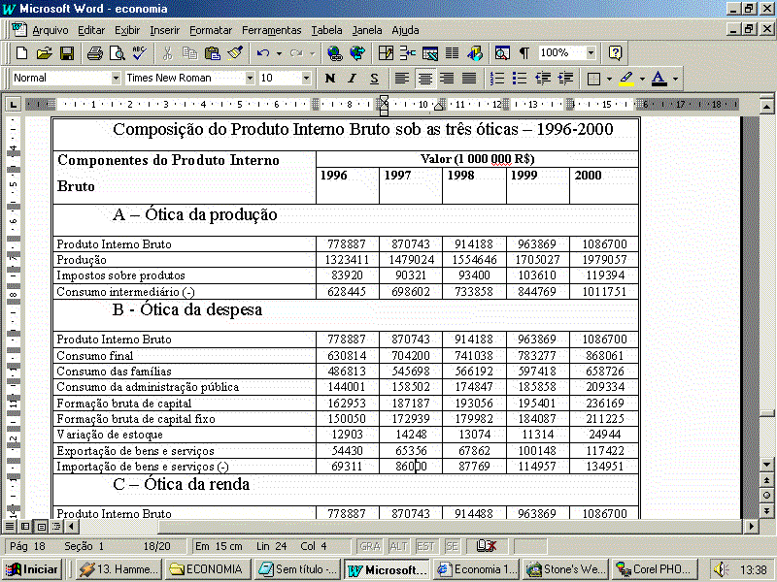Show the Web toolbar
This screenshot has width=777, height=582.
357,53
